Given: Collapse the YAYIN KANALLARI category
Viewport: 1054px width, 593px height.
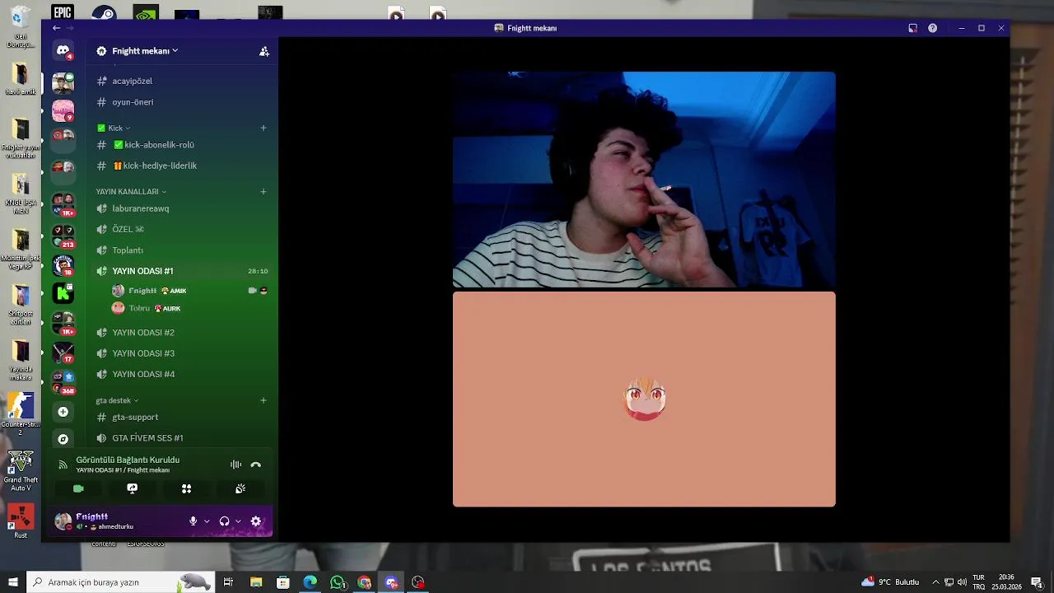Looking at the screenshot, I should point(131,192).
